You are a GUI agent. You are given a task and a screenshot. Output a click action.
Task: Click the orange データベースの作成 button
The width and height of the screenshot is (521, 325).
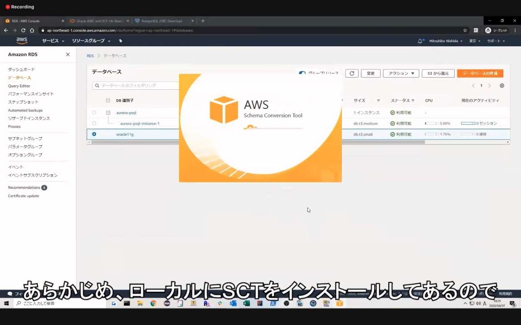[x=480, y=73]
